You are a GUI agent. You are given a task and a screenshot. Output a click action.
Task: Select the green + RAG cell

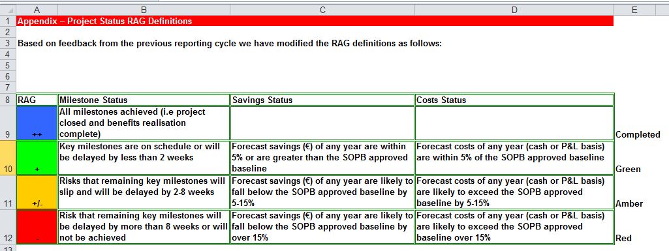click(37, 157)
